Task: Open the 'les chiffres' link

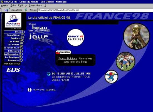Action: (51, 90)
